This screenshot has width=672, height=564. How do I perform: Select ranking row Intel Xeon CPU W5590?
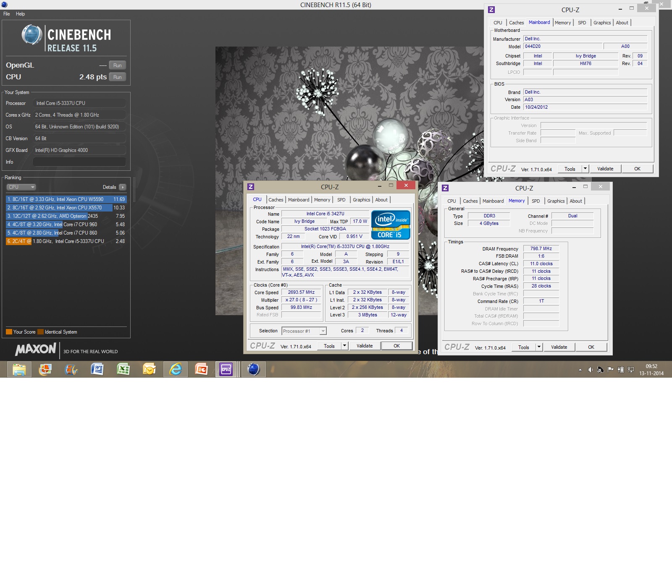[66, 199]
